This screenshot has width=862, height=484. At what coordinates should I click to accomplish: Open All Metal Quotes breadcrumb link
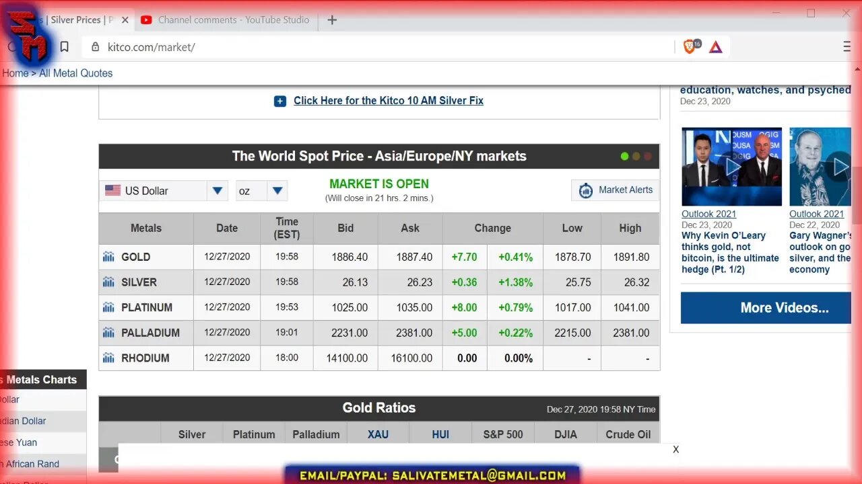[x=75, y=73]
